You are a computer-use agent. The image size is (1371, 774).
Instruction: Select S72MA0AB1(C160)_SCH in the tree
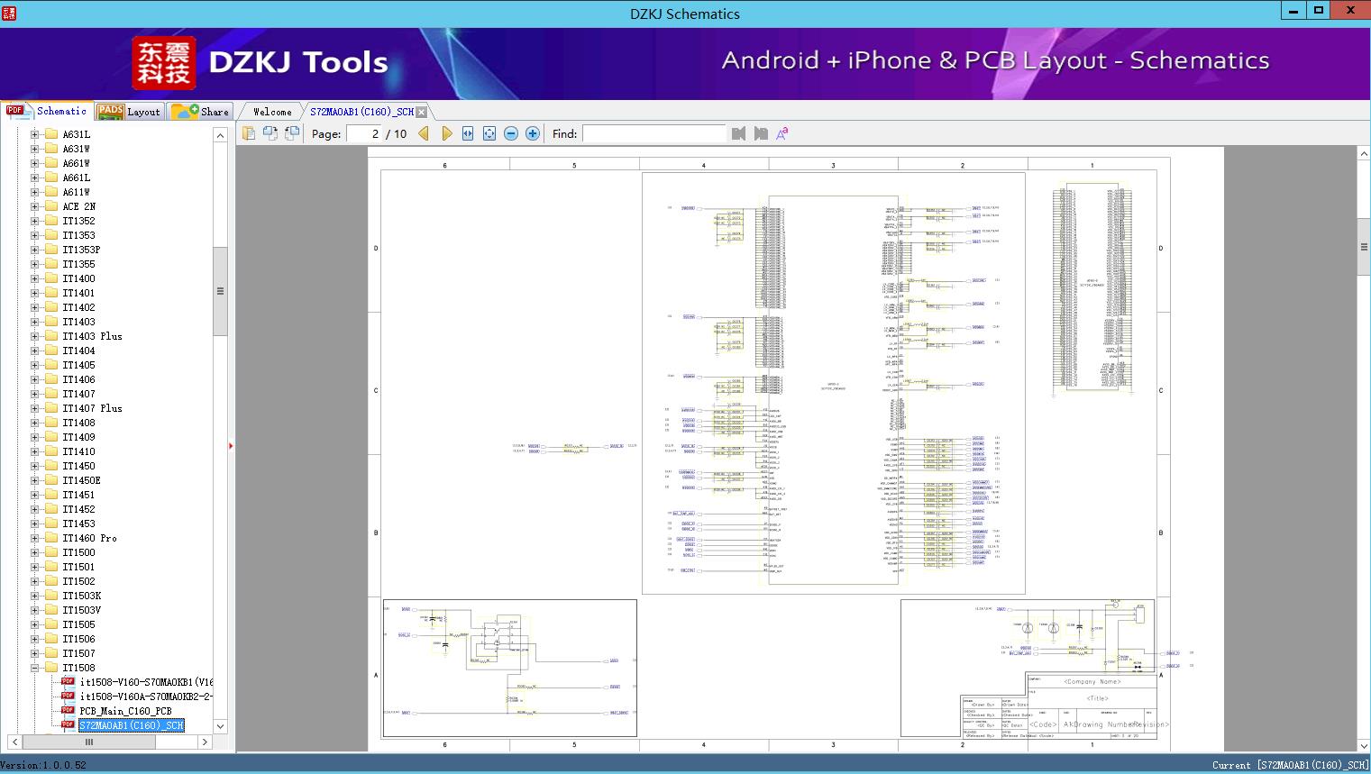tap(132, 725)
